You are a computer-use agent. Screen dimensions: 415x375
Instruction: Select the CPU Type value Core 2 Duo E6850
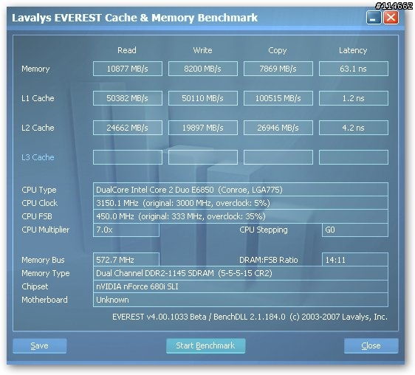tap(241, 190)
